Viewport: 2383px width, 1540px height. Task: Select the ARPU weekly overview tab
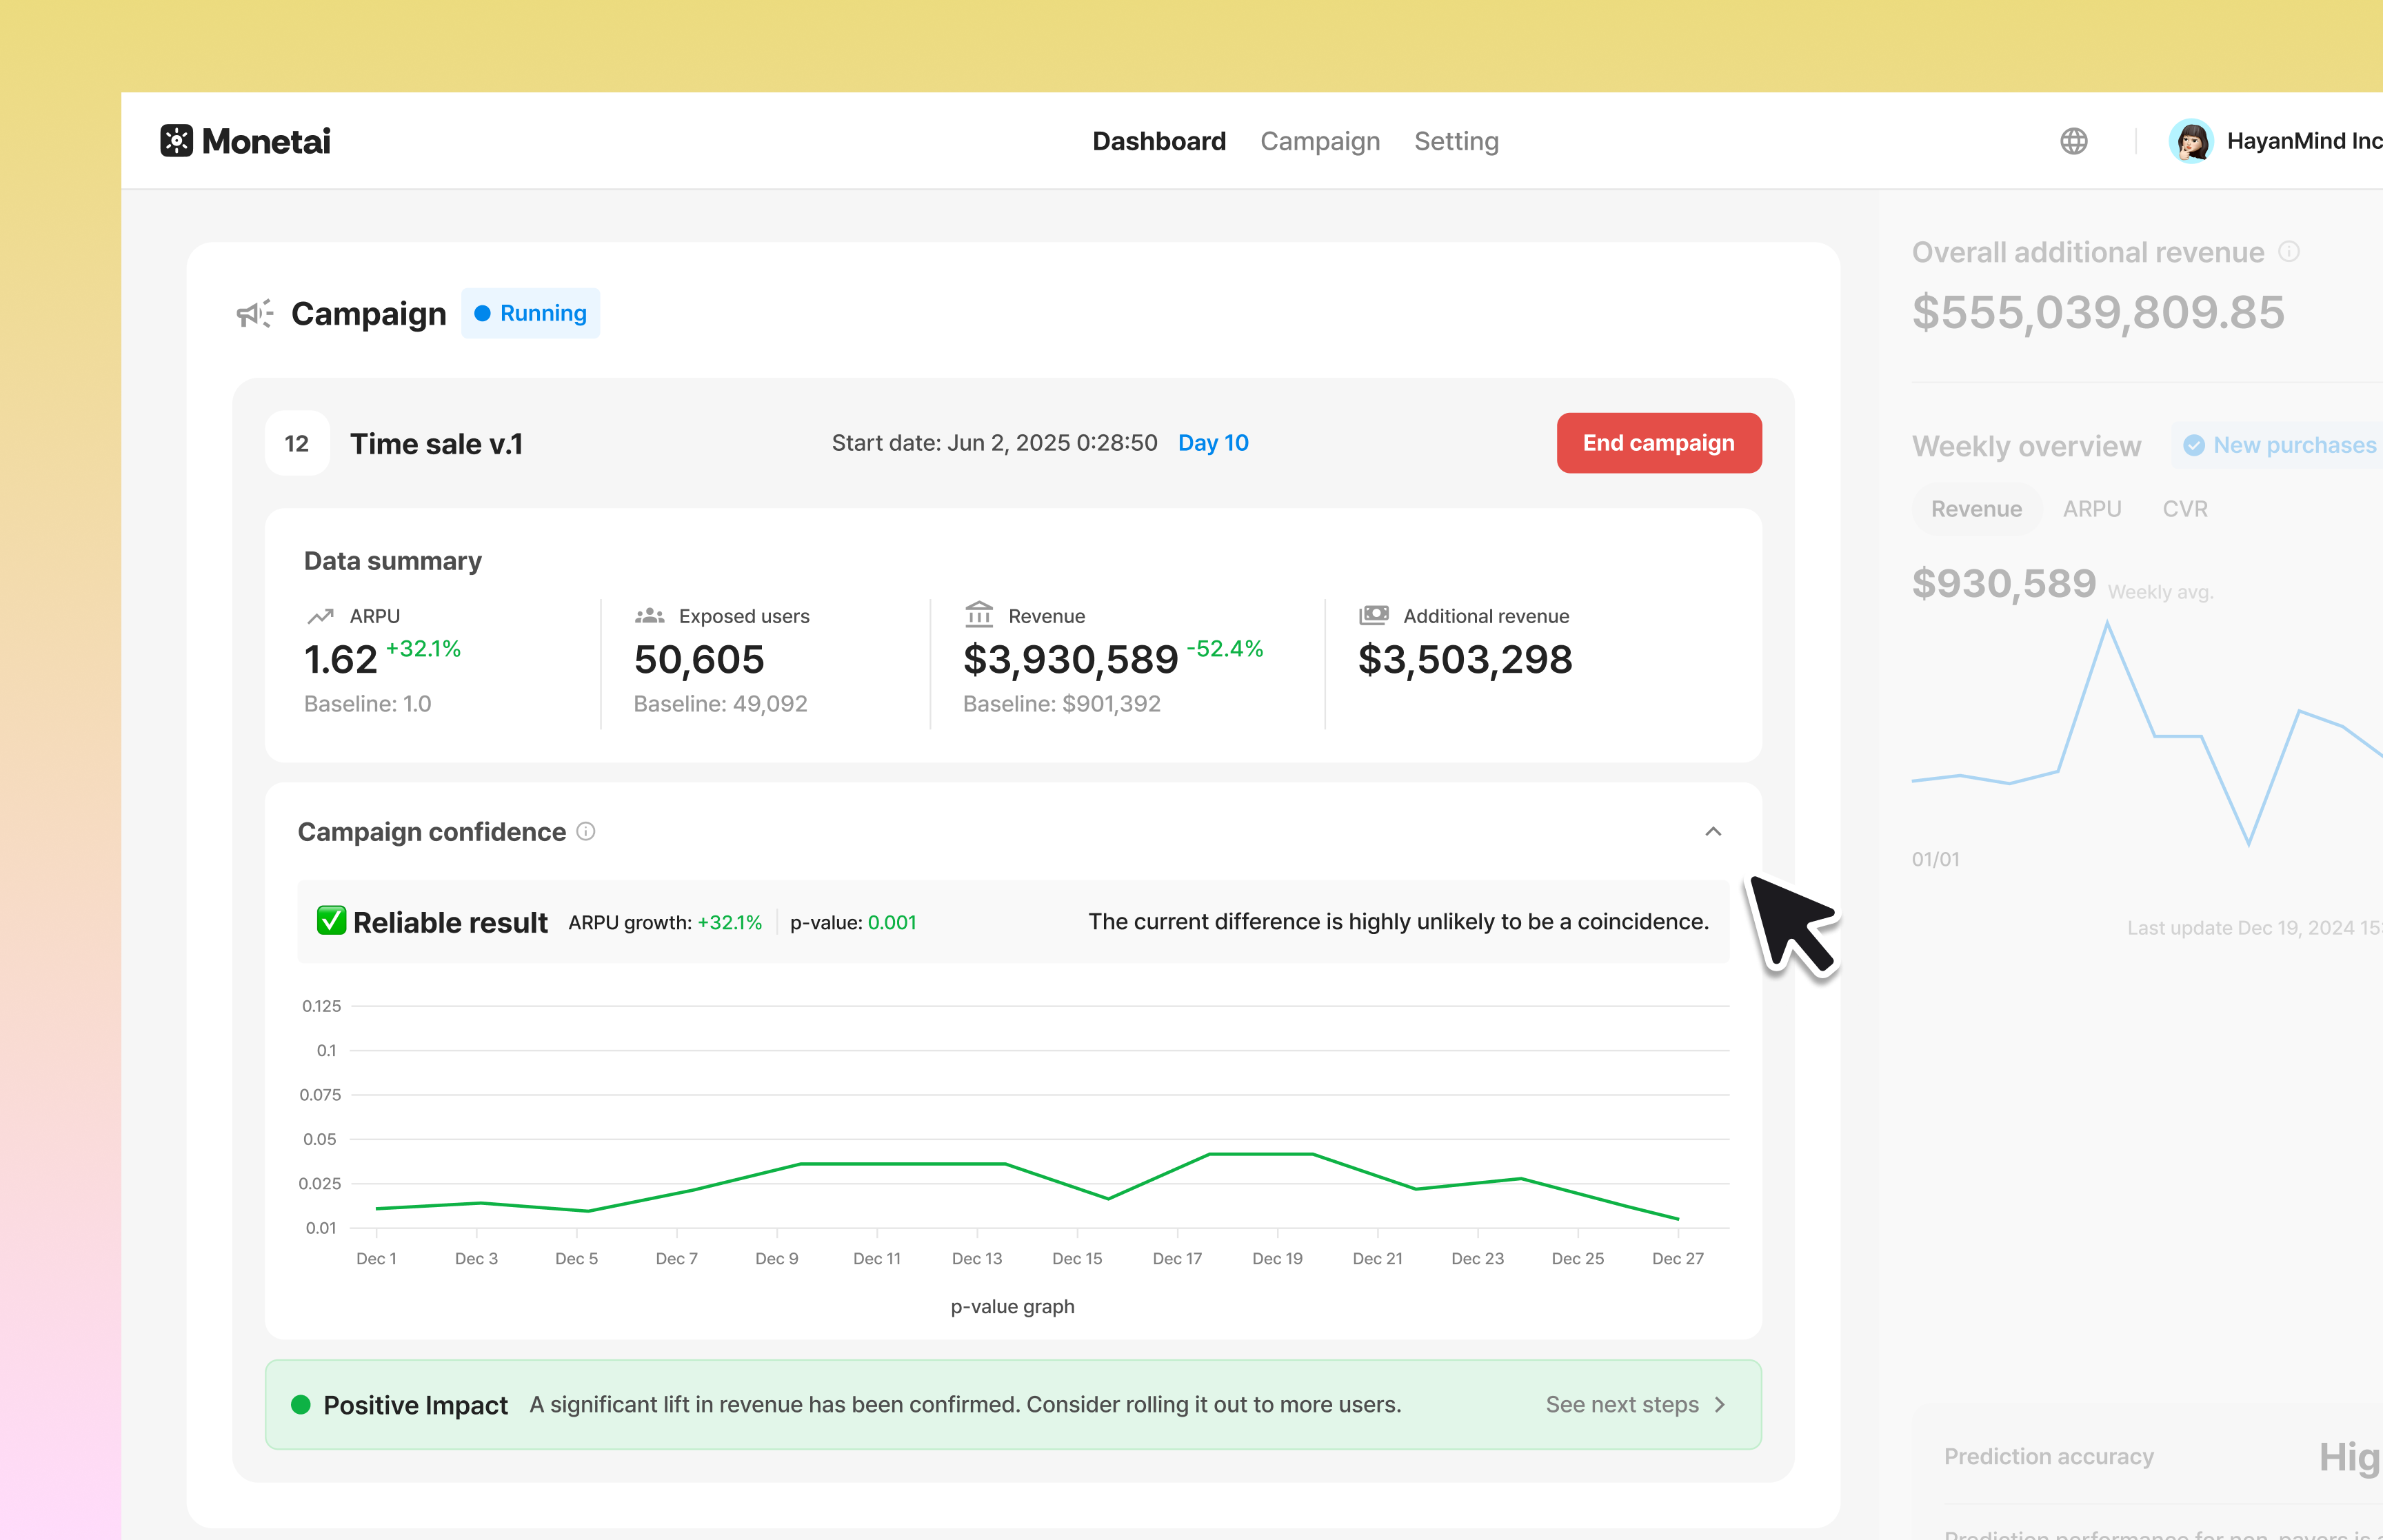click(2091, 509)
